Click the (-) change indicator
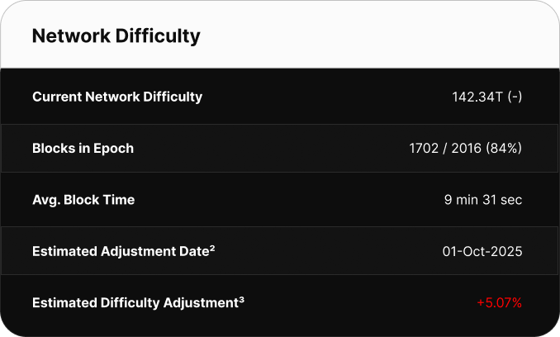 pos(515,97)
